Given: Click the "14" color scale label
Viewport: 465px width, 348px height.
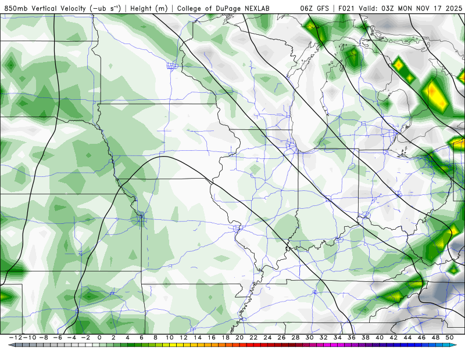Looking at the screenshot, I should [198, 338].
